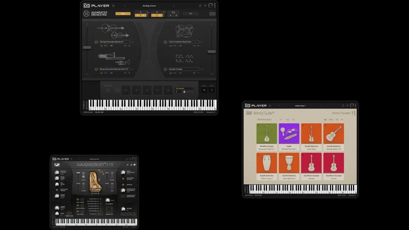Go to next preset after Malian Djeli 1
Viewport: 409px width, 230px height.
coord(321,105)
